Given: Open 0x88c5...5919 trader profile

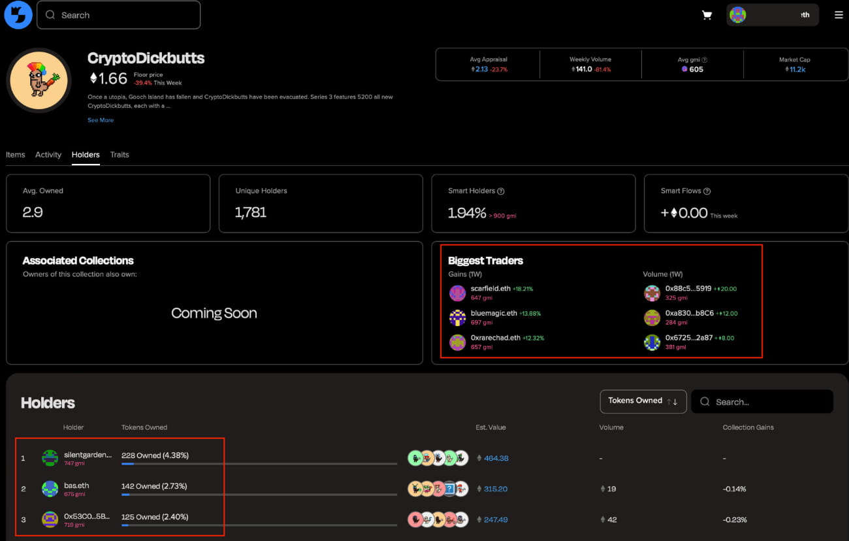Looking at the screenshot, I should pyautogui.click(x=689, y=288).
